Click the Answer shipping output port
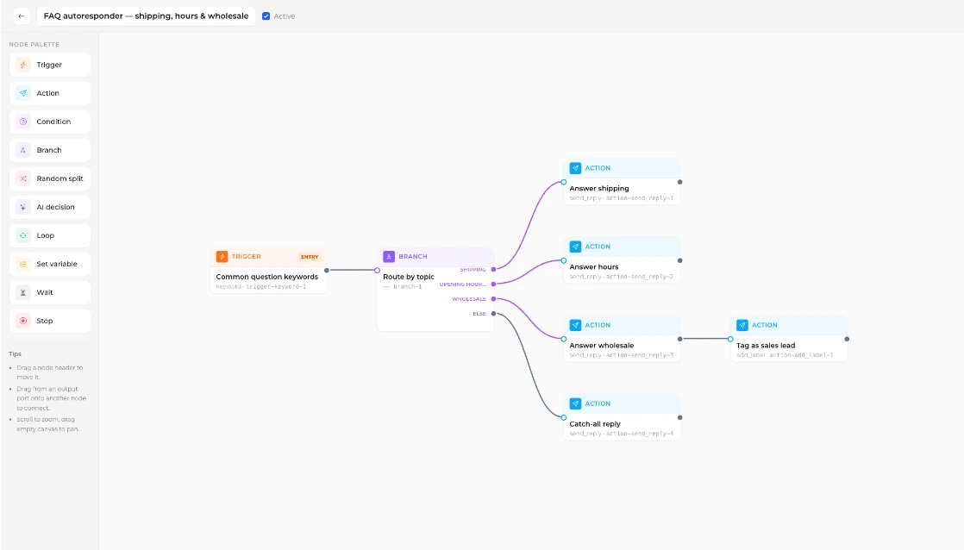The height and width of the screenshot is (550, 964). tap(679, 182)
